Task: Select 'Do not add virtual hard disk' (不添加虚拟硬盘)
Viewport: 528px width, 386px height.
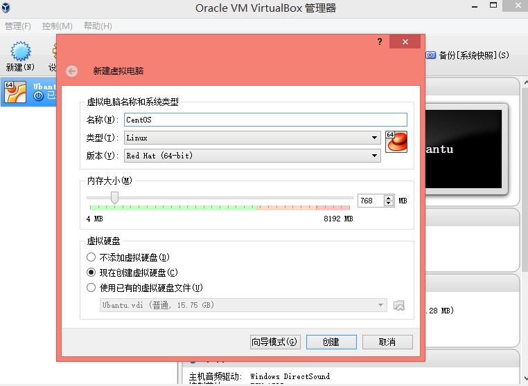Action: click(91, 257)
